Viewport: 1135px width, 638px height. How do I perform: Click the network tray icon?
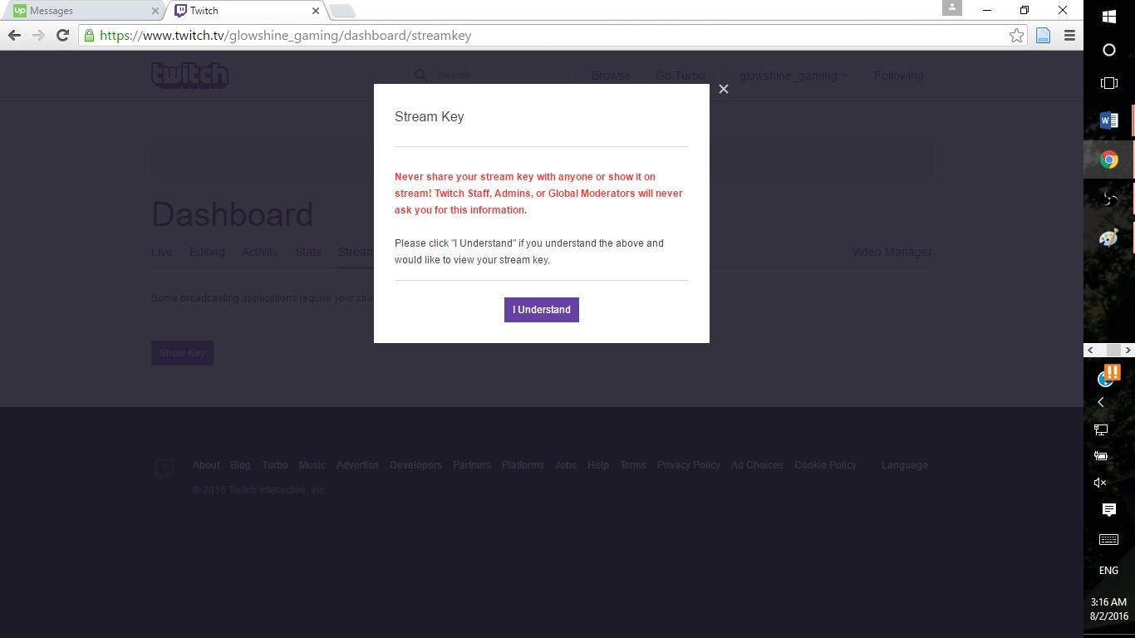tap(1101, 429)
